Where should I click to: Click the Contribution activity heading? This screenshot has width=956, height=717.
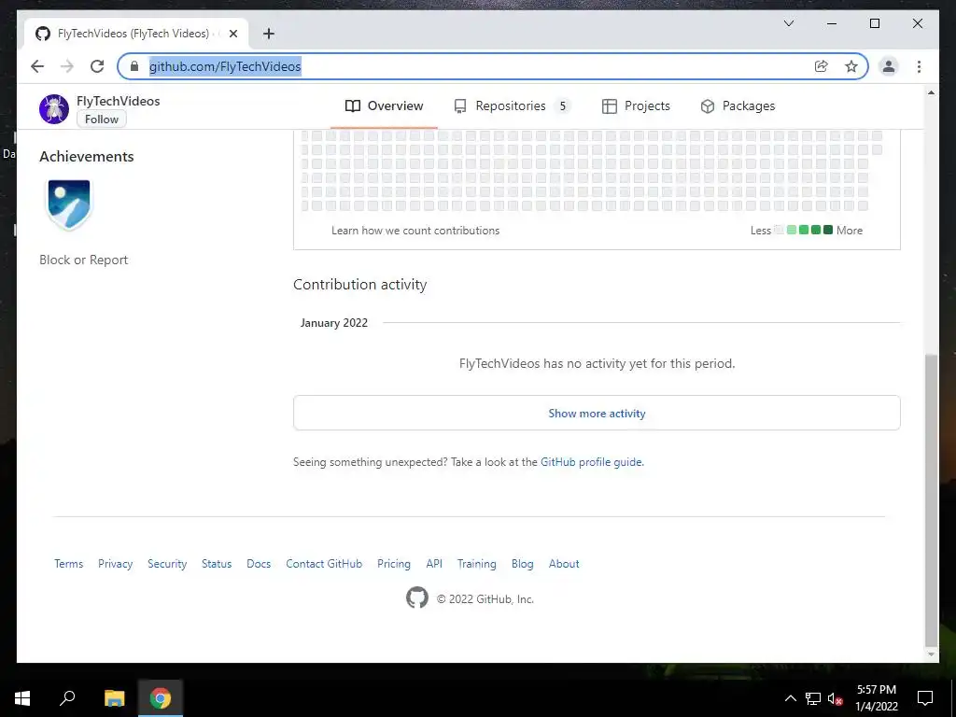(x=359, y=285)
